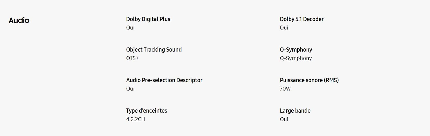
Task: Select the Dolby 5.1 Decoder label
Action: (302, 19)
